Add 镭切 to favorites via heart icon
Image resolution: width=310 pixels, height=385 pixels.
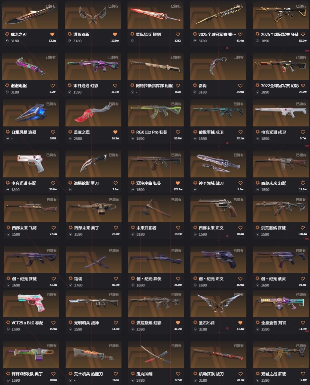tap(116, 279)
